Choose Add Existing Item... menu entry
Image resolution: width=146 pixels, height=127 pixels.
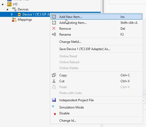click(96, 23)
